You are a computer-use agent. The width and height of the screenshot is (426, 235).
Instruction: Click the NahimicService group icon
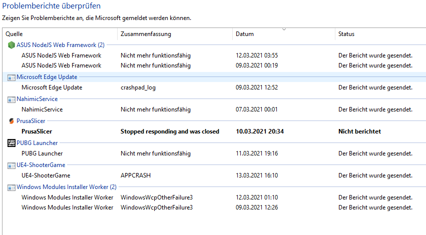tap(12, 99)
